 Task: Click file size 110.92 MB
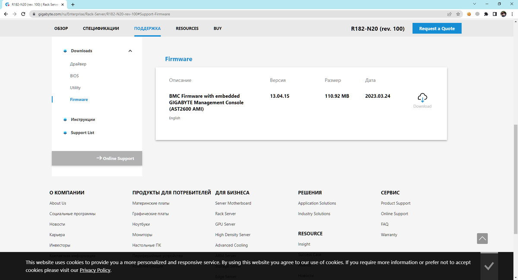pyautogui.click(x=337, y=96)
